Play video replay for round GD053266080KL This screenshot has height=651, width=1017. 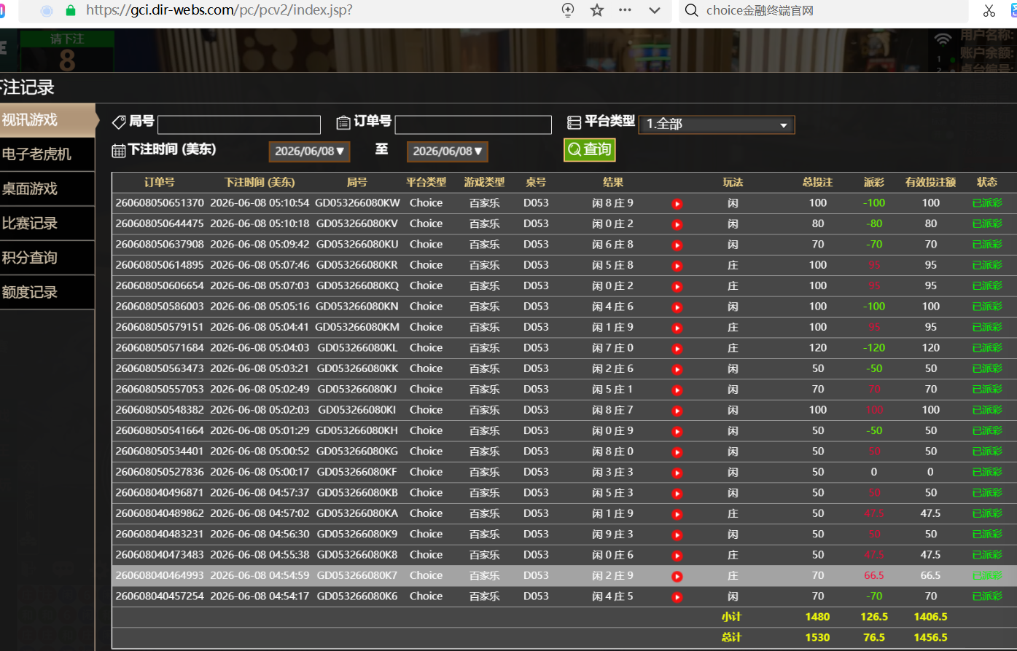pos(677,349)
